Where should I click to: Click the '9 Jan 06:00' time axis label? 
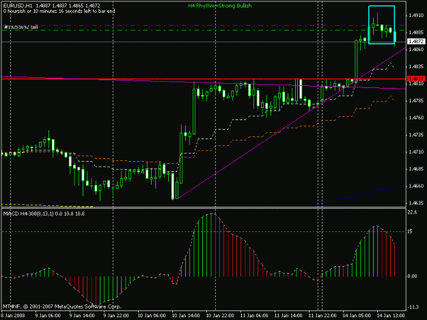pos(48,316)
